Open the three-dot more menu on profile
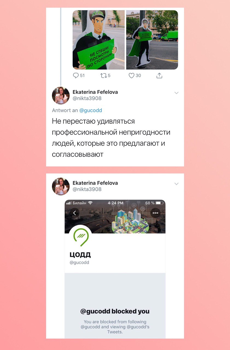Image resolution: width=230 pixels, height=350 pixels. pyautogui.click(x=156, y=213)
